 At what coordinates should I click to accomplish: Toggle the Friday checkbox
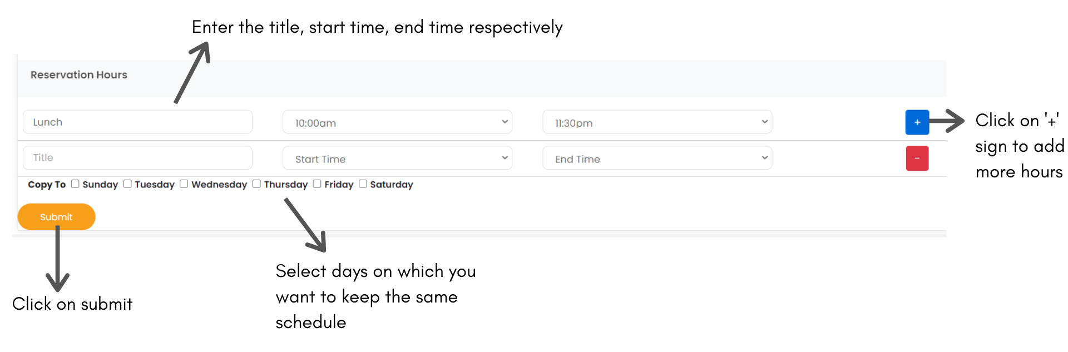317,184
